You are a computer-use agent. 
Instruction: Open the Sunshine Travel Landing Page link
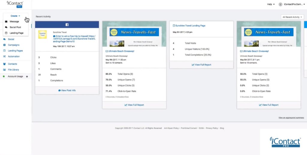(x=190, y=26)
